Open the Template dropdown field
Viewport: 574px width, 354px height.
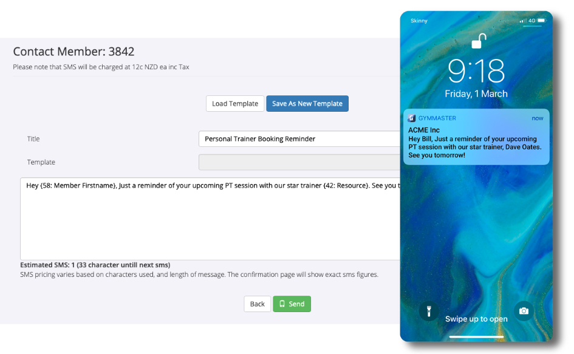pyautogui.click(x=299, y=162)
